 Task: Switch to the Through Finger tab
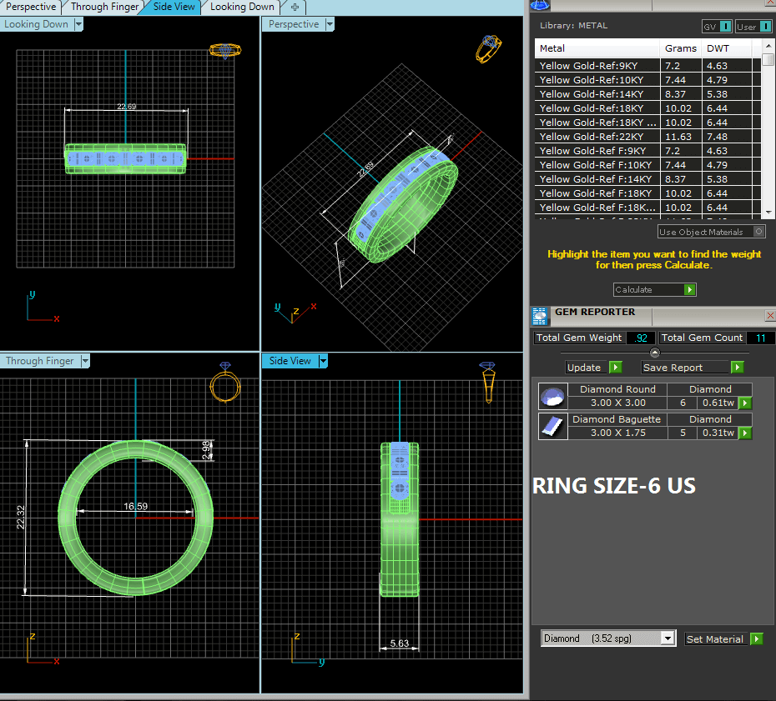(104, 7)
